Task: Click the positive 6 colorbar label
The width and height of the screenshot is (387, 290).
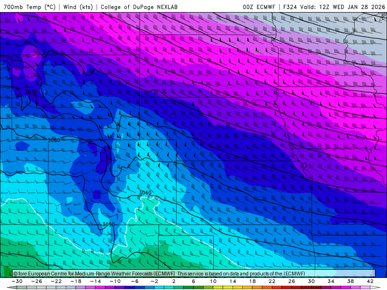Action: 193,281
